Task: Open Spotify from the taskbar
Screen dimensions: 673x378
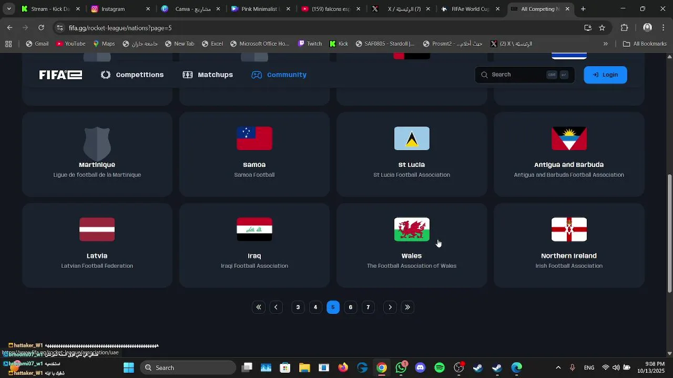Action: coord(440,367)
